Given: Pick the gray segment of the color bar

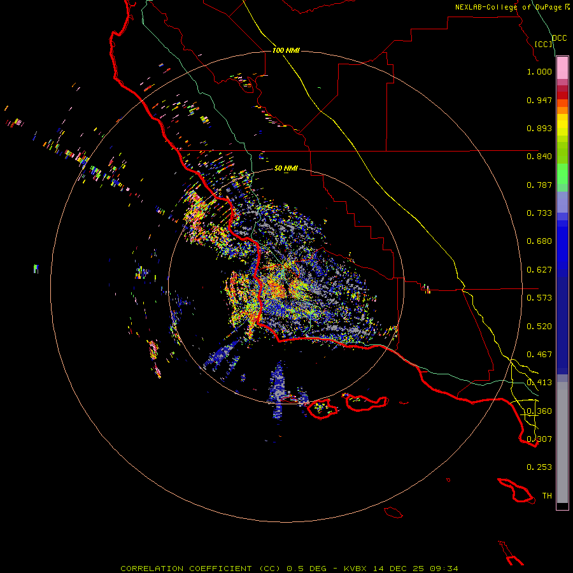Looking at the screenshot, I should [562, 442].
